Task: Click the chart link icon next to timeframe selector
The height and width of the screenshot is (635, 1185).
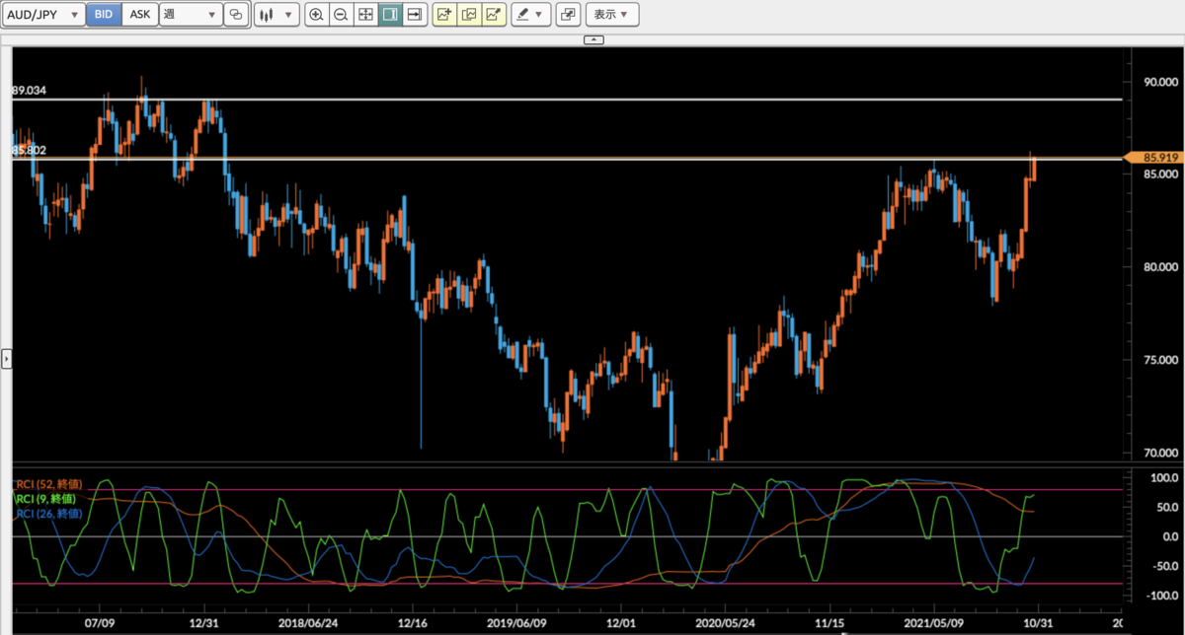Action: (235, 14)
